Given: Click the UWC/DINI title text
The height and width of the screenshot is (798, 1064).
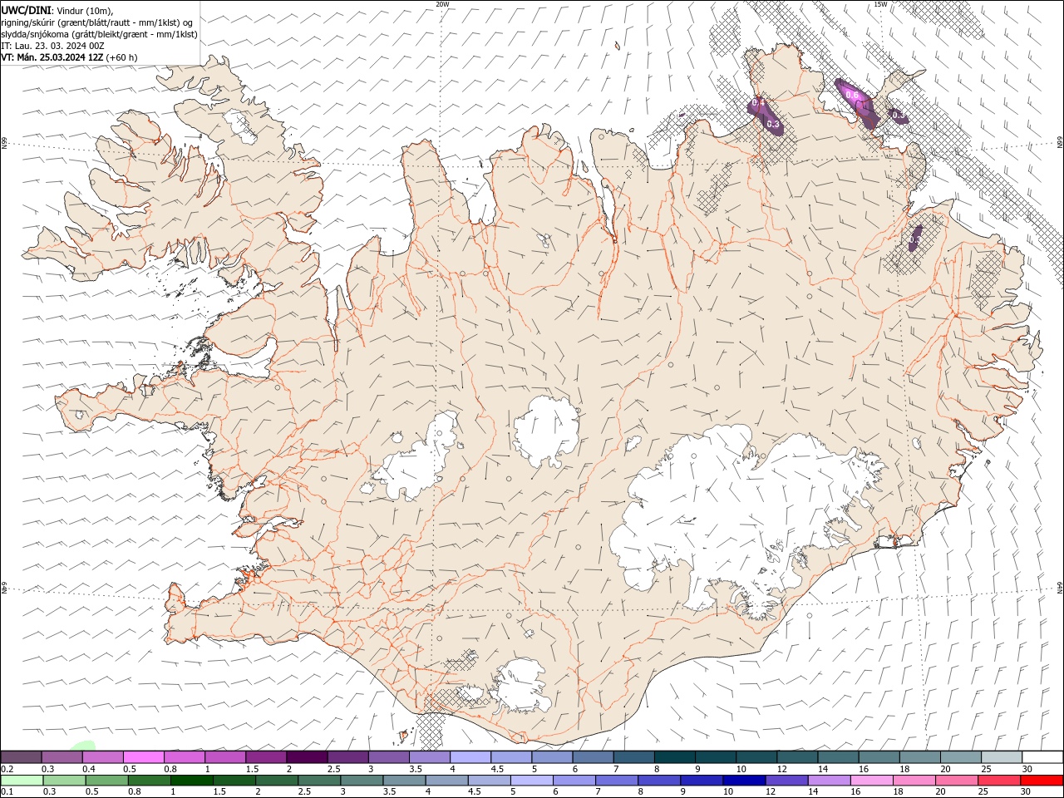Looking at the screenshot, I should point(25,9).
